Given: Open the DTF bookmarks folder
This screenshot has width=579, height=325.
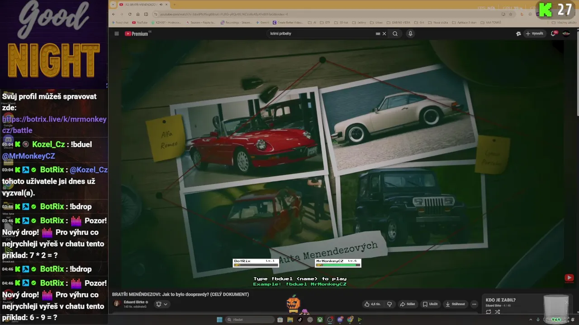Looking at the screenshot, I should [x=325, y=22].
